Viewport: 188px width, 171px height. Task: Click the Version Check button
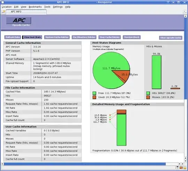[132, 37]
